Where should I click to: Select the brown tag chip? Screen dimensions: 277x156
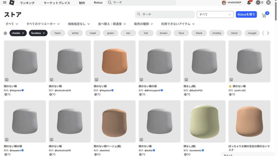(x=163, y=33)
